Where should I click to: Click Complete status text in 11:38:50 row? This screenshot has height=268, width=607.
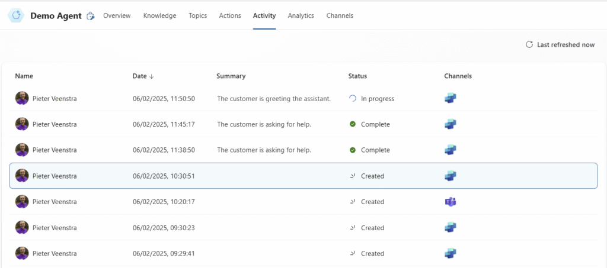375,150
